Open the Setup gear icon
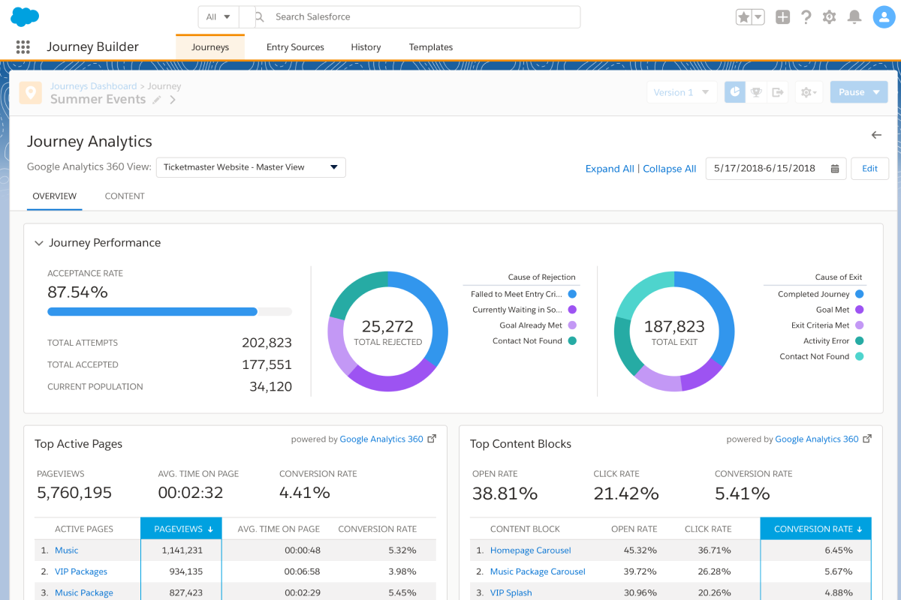Image resolution: width=901 pixels, height=600 pixels. click(830, 17)
